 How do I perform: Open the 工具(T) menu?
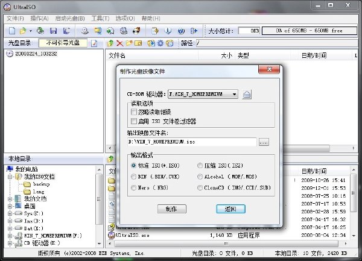pyautogui.click(x=100, y=19)
